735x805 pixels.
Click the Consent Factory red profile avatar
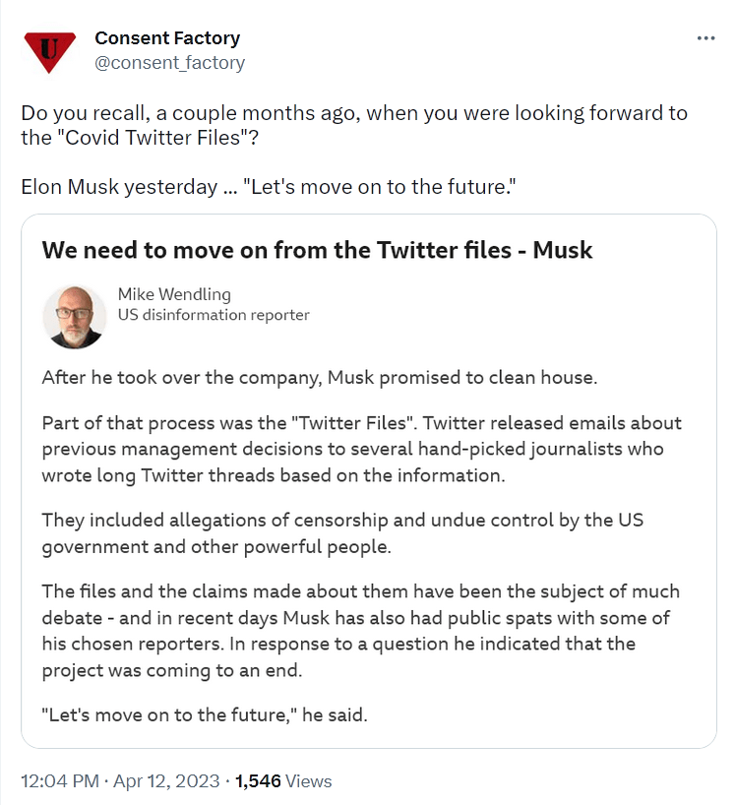click(x=48, y=51)
